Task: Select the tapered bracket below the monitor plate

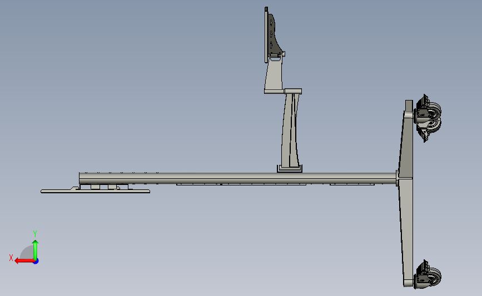Action: [x=274, y=75]
